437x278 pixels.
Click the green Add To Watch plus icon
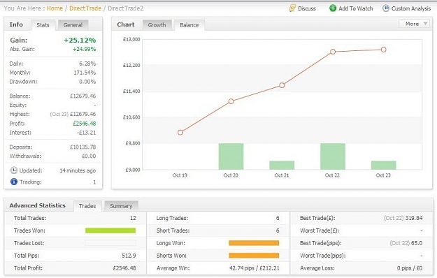333,8
